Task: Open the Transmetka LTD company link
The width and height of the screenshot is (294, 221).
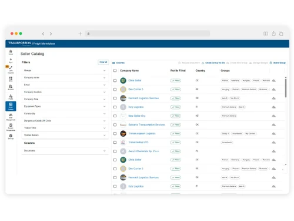Action: [138, 142]
